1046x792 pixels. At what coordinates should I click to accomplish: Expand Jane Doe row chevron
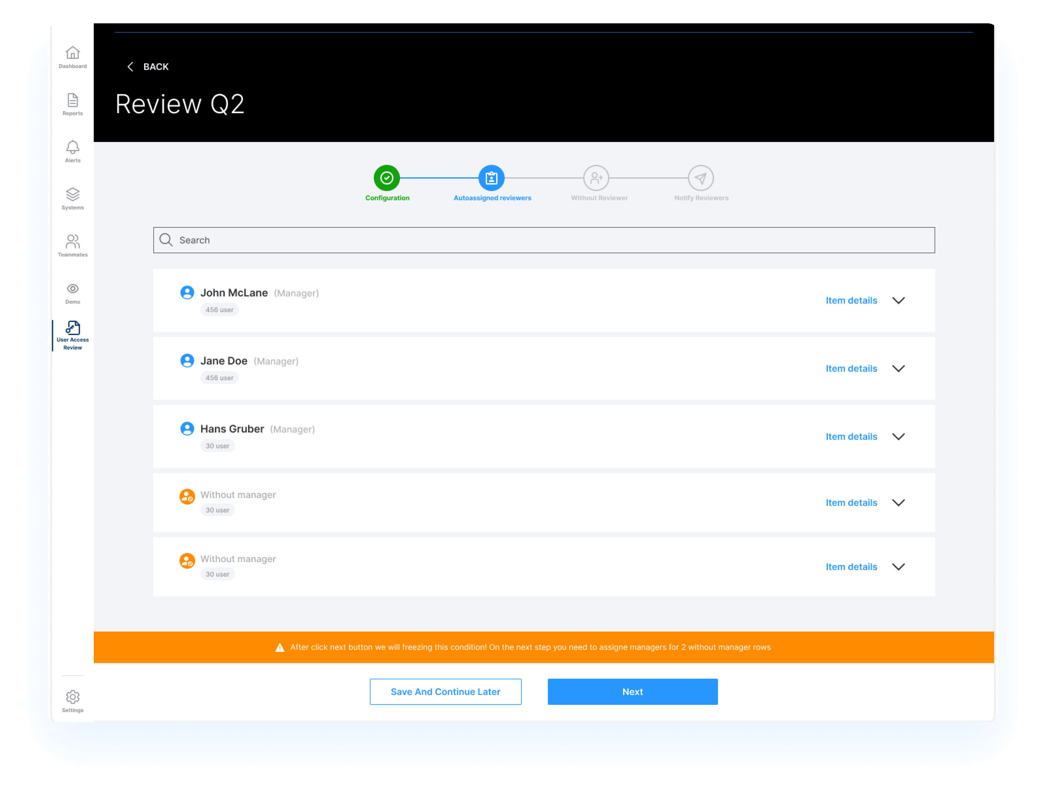pyautogui.click(x=898, y=369)
